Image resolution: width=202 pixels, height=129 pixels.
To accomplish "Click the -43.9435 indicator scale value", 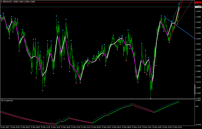I will [198, 124].
